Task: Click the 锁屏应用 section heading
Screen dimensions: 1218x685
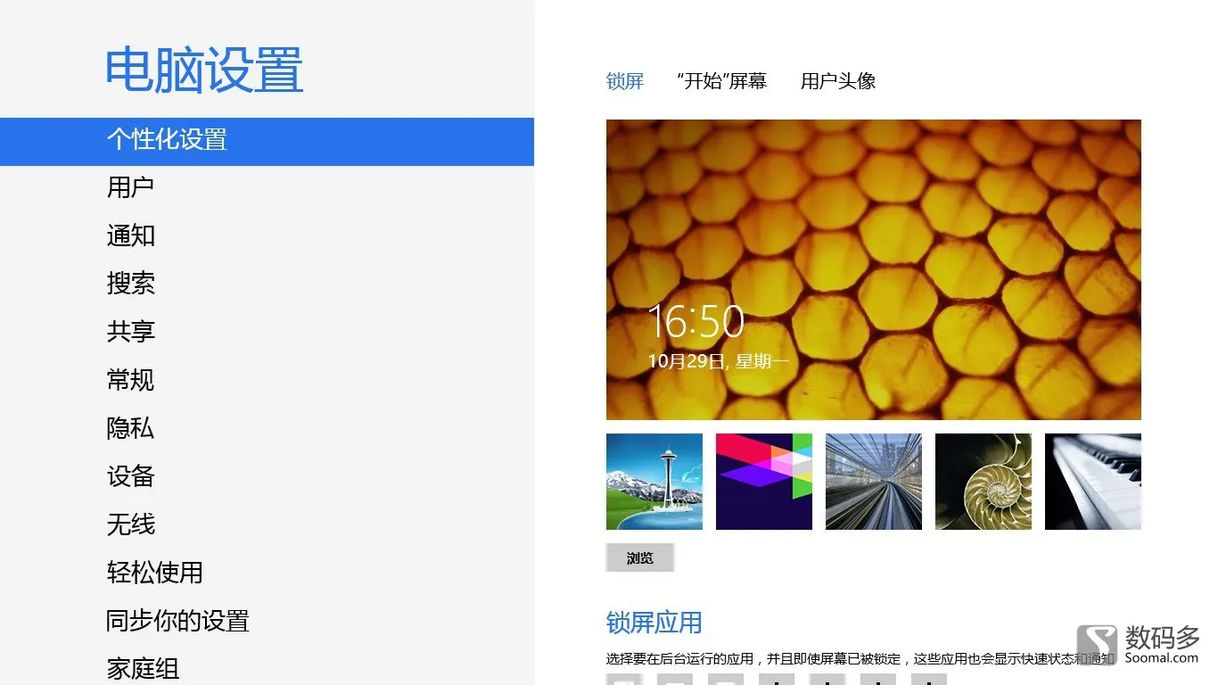Action: tap(654, 623)
